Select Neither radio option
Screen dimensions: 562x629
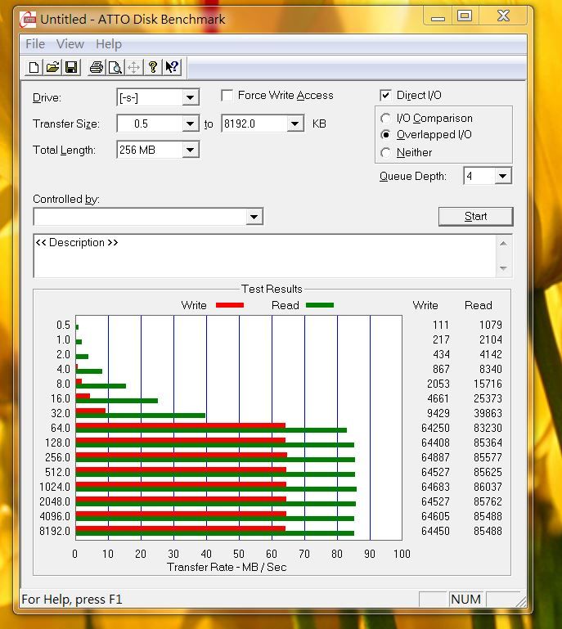click(x=386, y=153)
